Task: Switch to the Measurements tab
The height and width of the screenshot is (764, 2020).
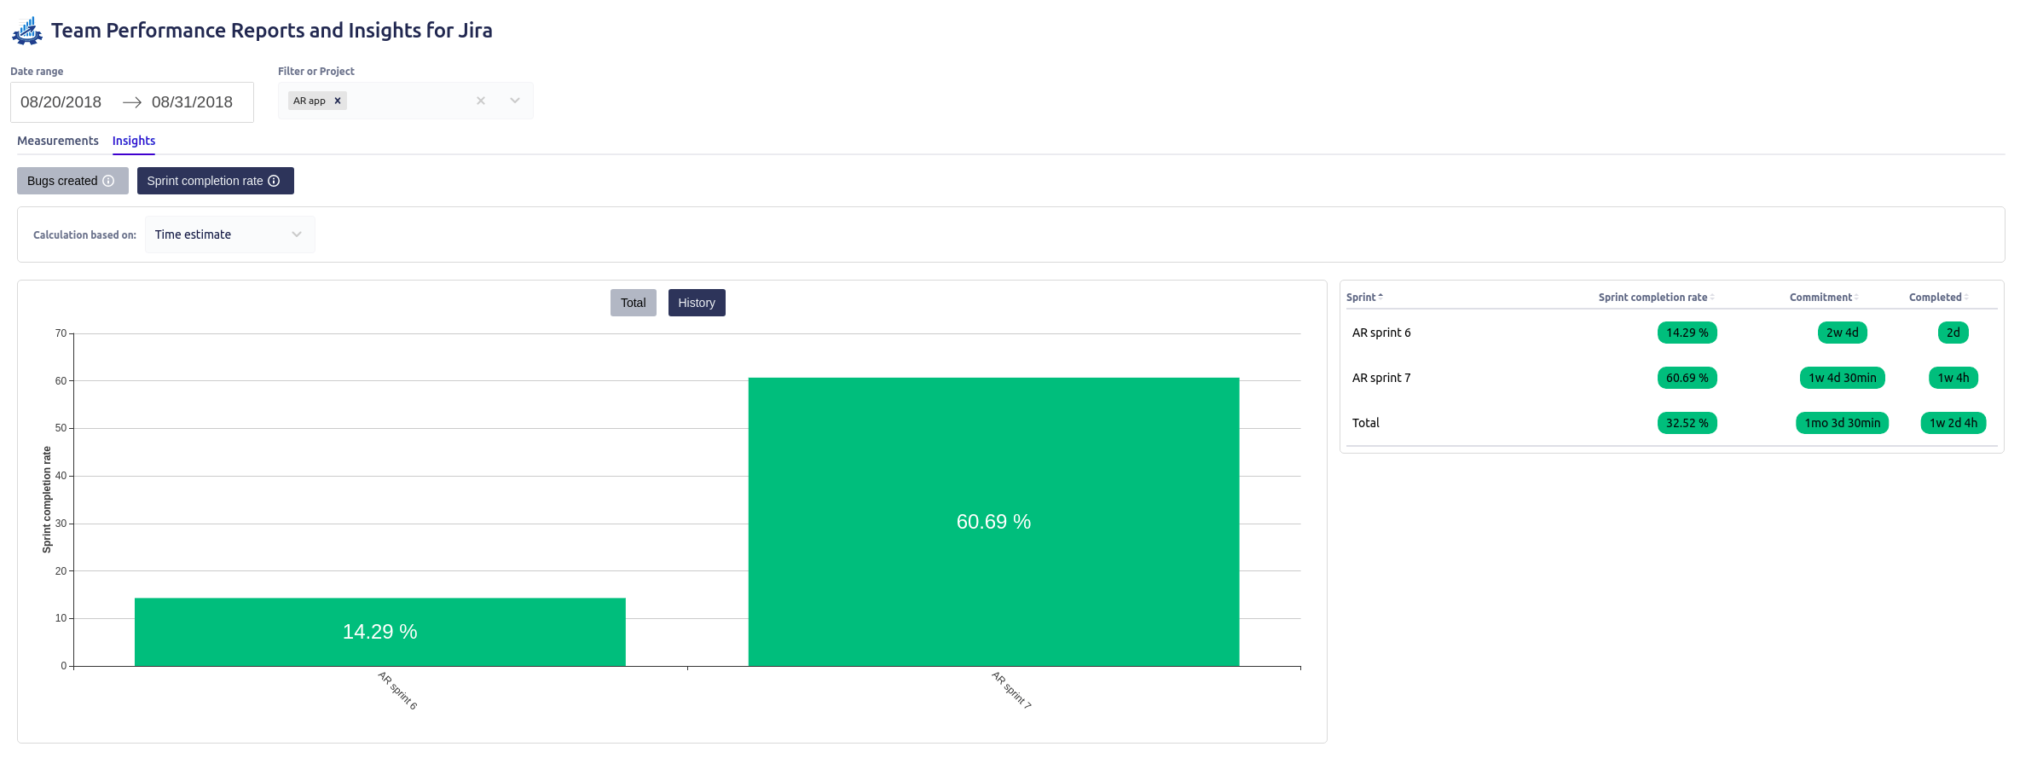Action: click(58, 141)
